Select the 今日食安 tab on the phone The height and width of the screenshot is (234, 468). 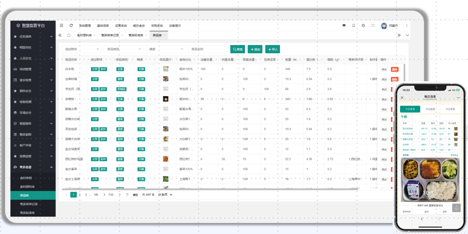[450, 109]
